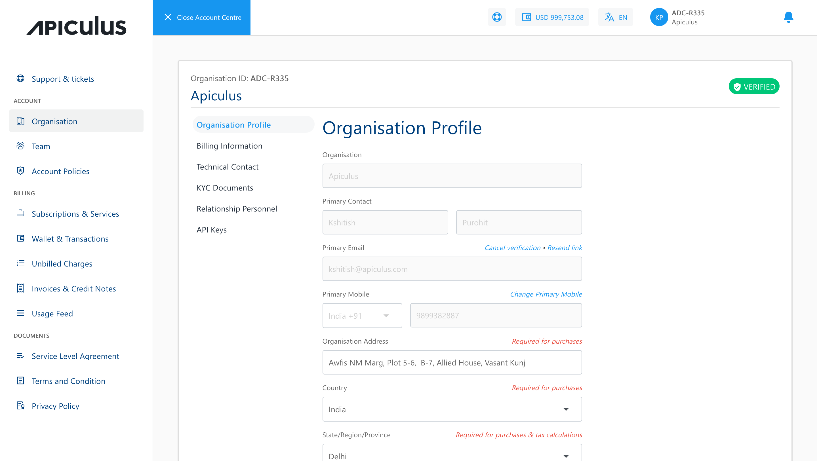The image size is (817, 461).
Task: Click Close Account Centre button
Action: pyautogui.click(x=202, y=18)
